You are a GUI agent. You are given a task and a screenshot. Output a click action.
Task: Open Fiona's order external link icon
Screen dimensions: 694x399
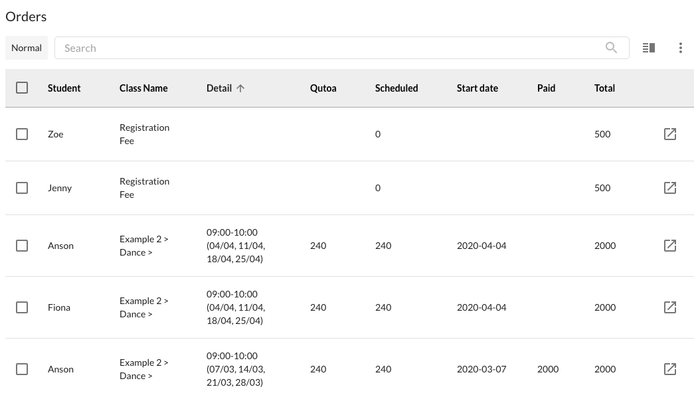click(x=670, y=307)
